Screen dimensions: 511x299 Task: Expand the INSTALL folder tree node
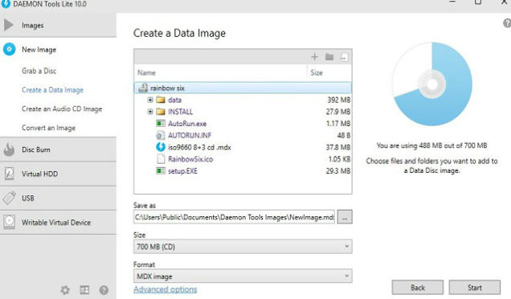[x=150, y=112]
